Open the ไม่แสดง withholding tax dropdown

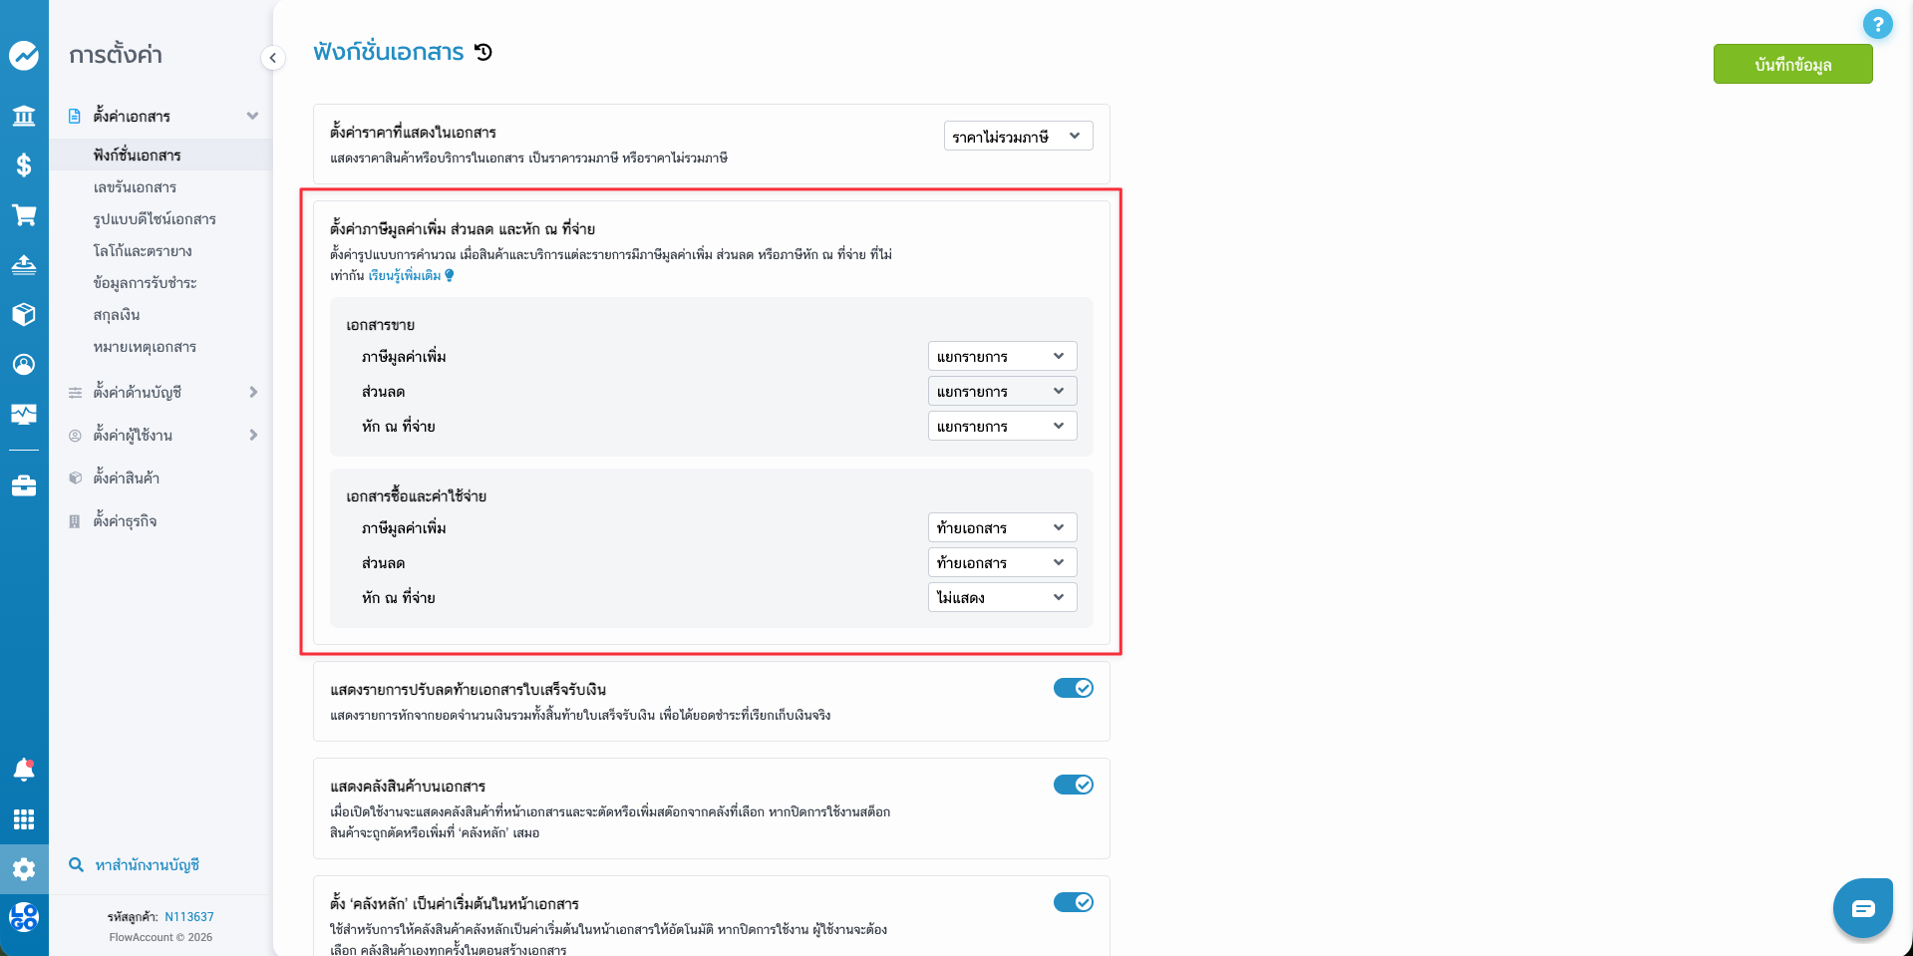[1001, 598]
